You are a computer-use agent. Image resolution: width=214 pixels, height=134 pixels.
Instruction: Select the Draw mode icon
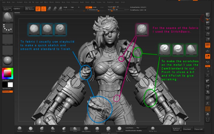[x=44, y=9]
